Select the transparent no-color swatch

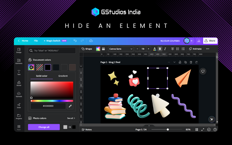pos(39,67)
